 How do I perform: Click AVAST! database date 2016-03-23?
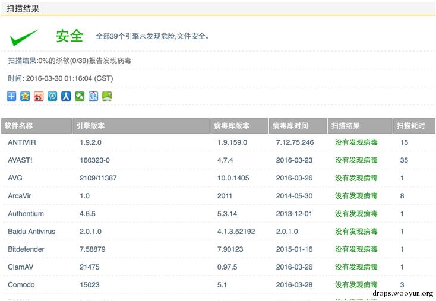294,160
